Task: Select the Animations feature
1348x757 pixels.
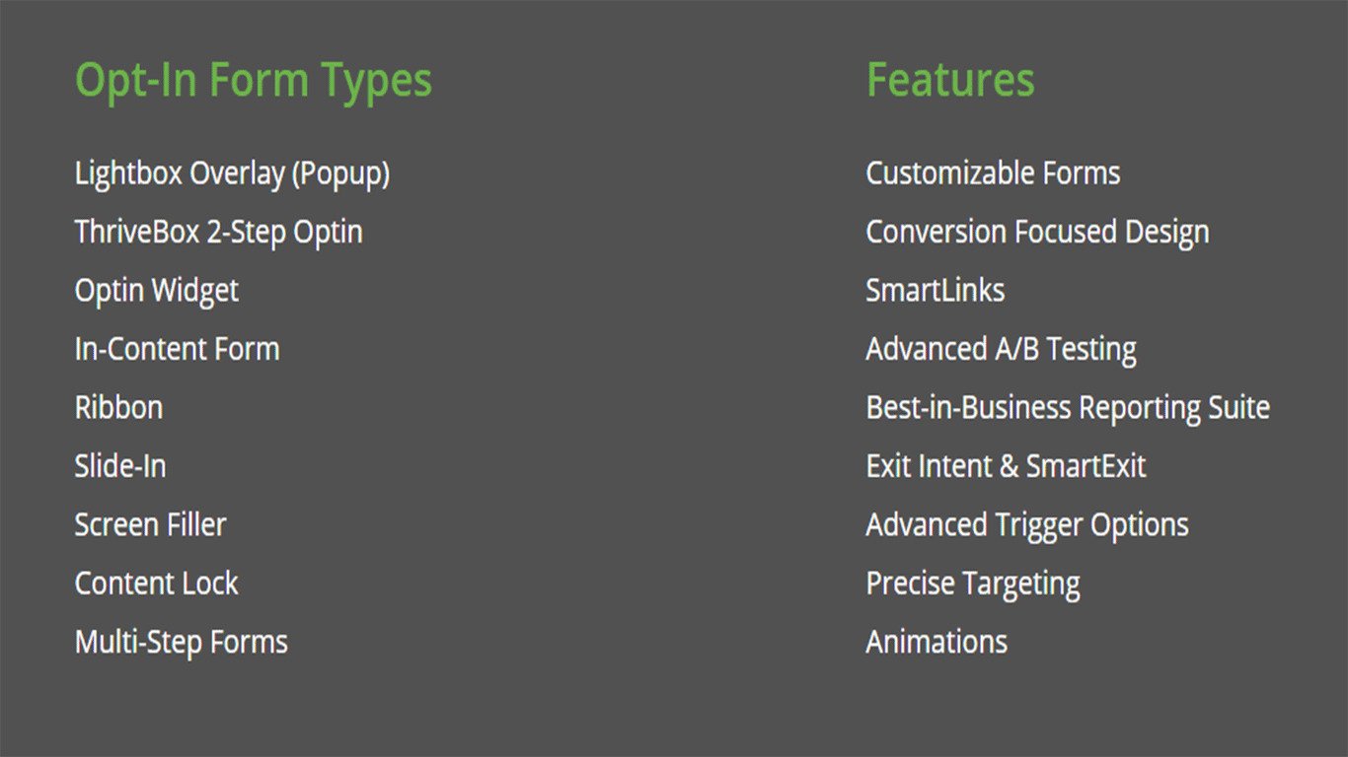Action: click(x=936, y=643)
